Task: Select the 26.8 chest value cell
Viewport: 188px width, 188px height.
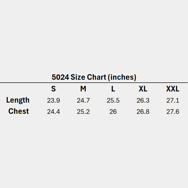Action: (143, 112)
